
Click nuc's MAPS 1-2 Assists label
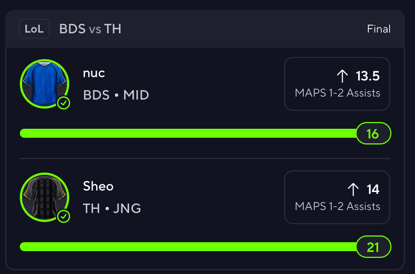pos(337,93)
